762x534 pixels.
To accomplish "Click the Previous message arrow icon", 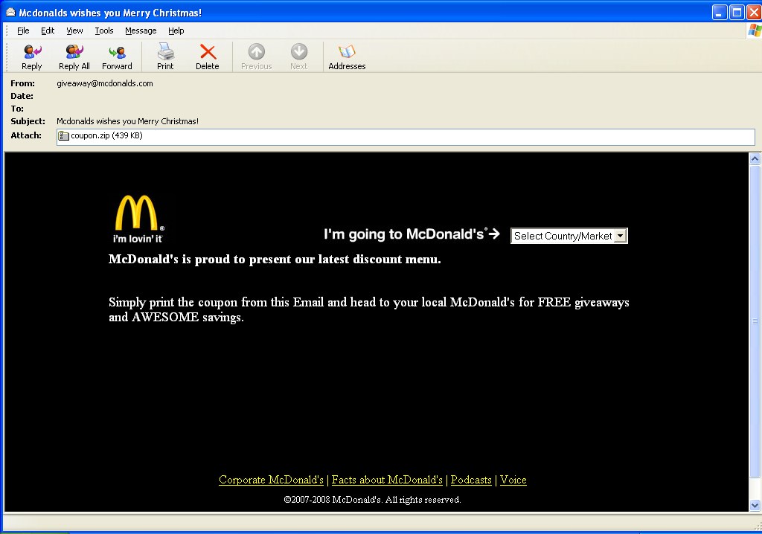I will click(257, 51).
